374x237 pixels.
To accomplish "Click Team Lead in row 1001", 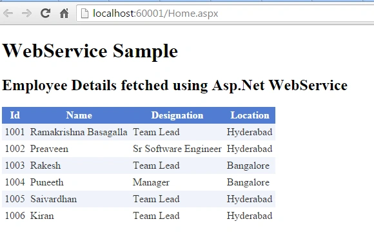I will coord(156,132).
